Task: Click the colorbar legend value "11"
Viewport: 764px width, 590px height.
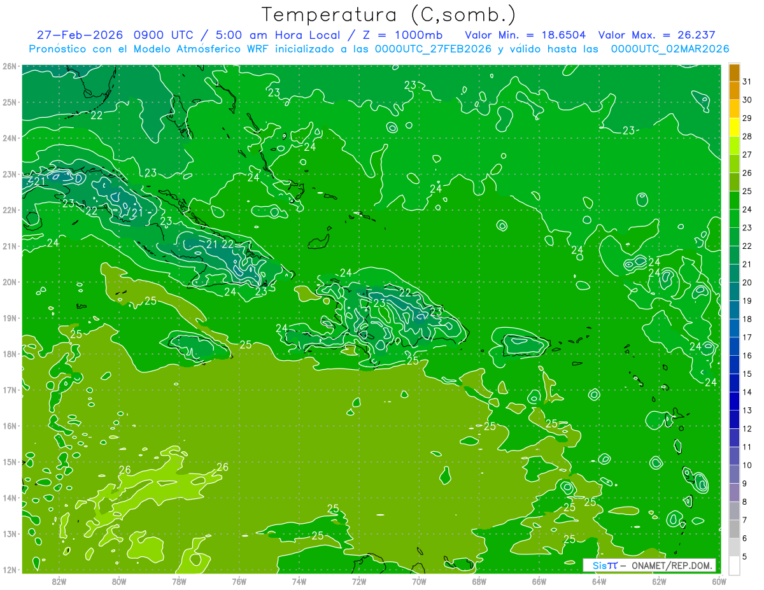Action: tap(747, 447)
